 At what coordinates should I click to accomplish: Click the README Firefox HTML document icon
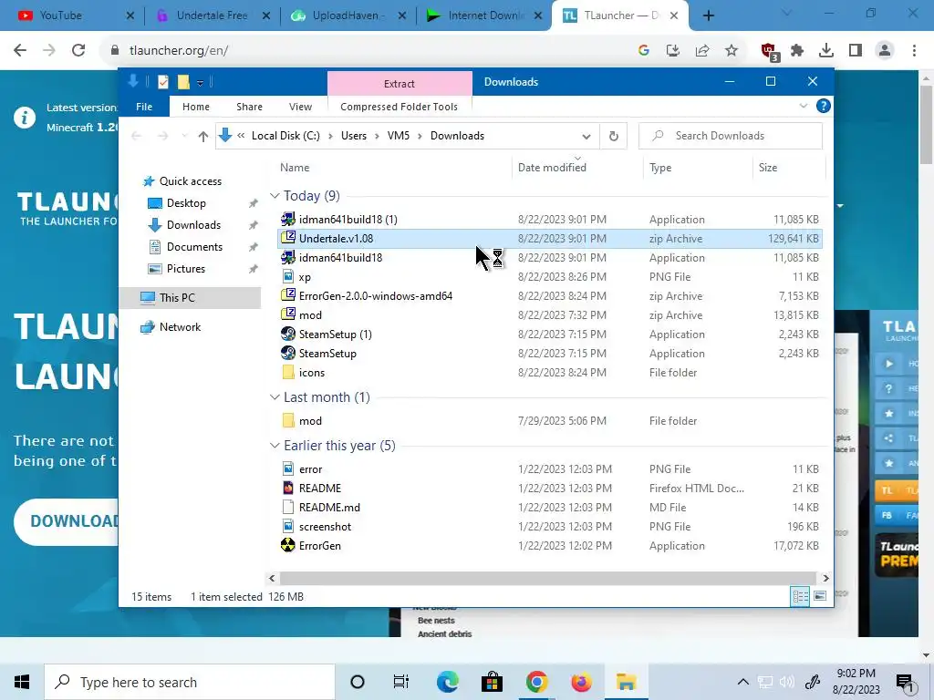288,489
